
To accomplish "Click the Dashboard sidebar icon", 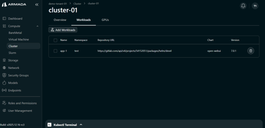I will [4, 19].
